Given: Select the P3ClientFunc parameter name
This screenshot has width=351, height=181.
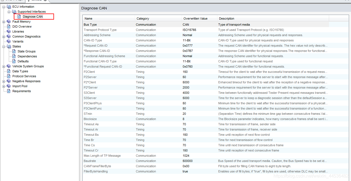Looking at the screenshot, I should pos(93,108).
